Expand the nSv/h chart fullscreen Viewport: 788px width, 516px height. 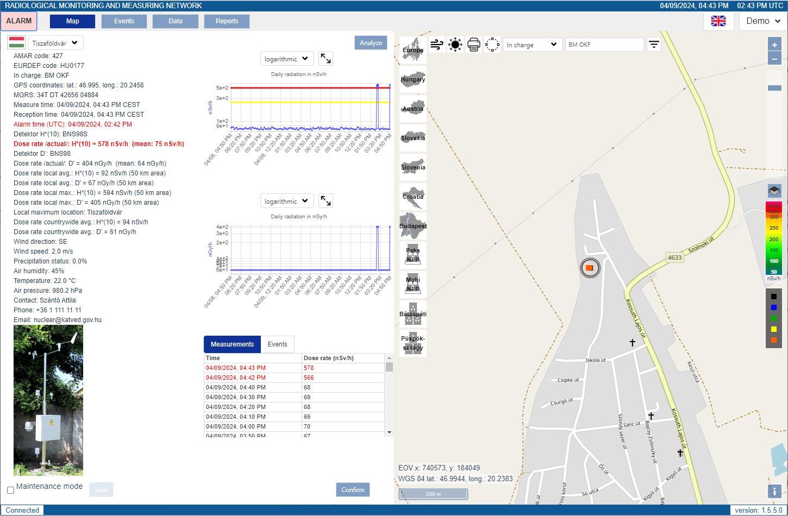(x=326, y=58)
